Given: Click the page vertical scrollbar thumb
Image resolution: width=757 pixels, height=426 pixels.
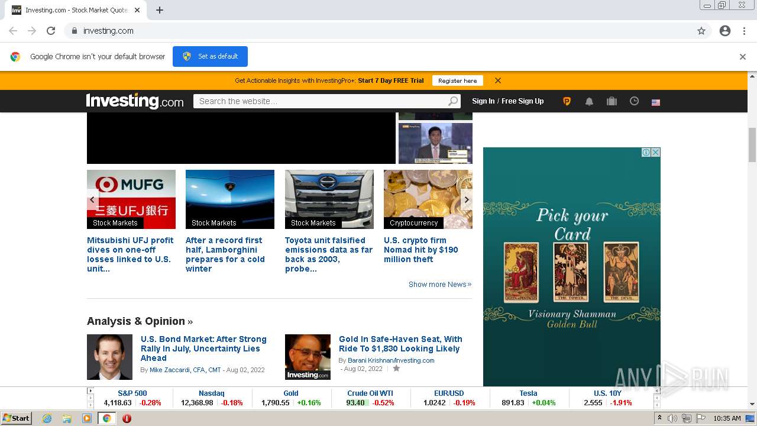Looking at the screenshot, I should click(x=752, y=144).
